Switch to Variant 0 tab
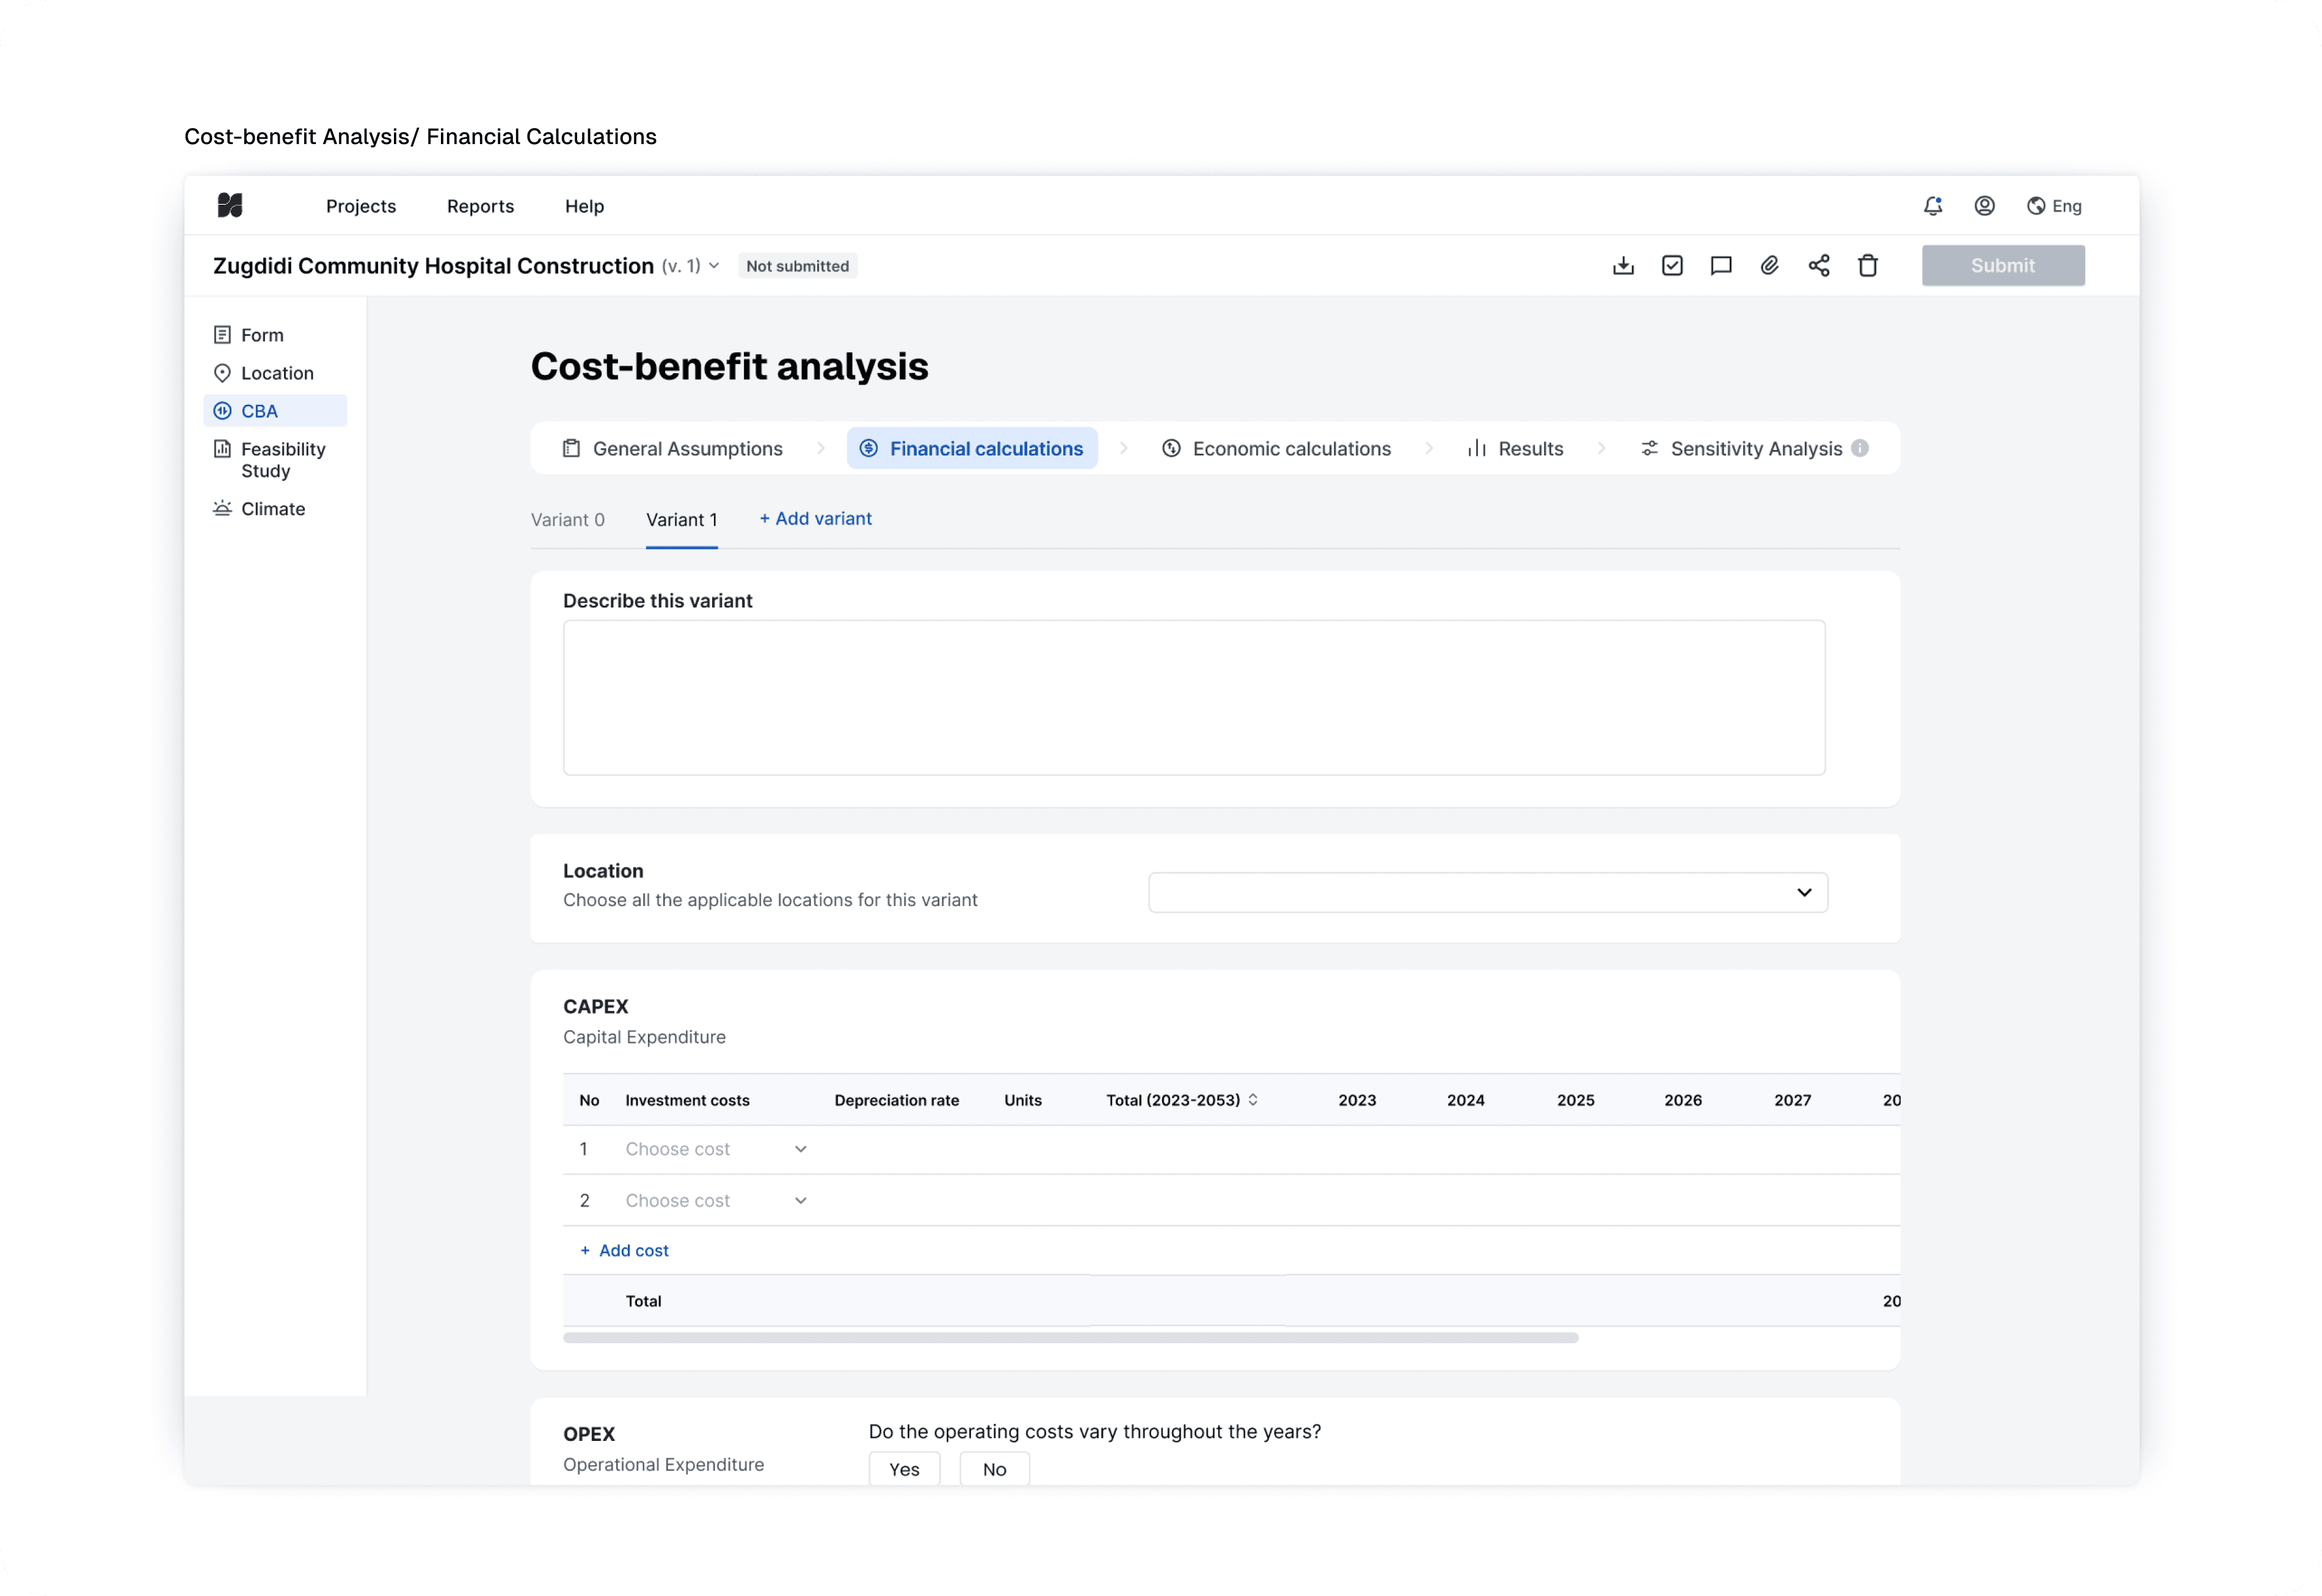The image size is (2322, 1596). (567, 520)
